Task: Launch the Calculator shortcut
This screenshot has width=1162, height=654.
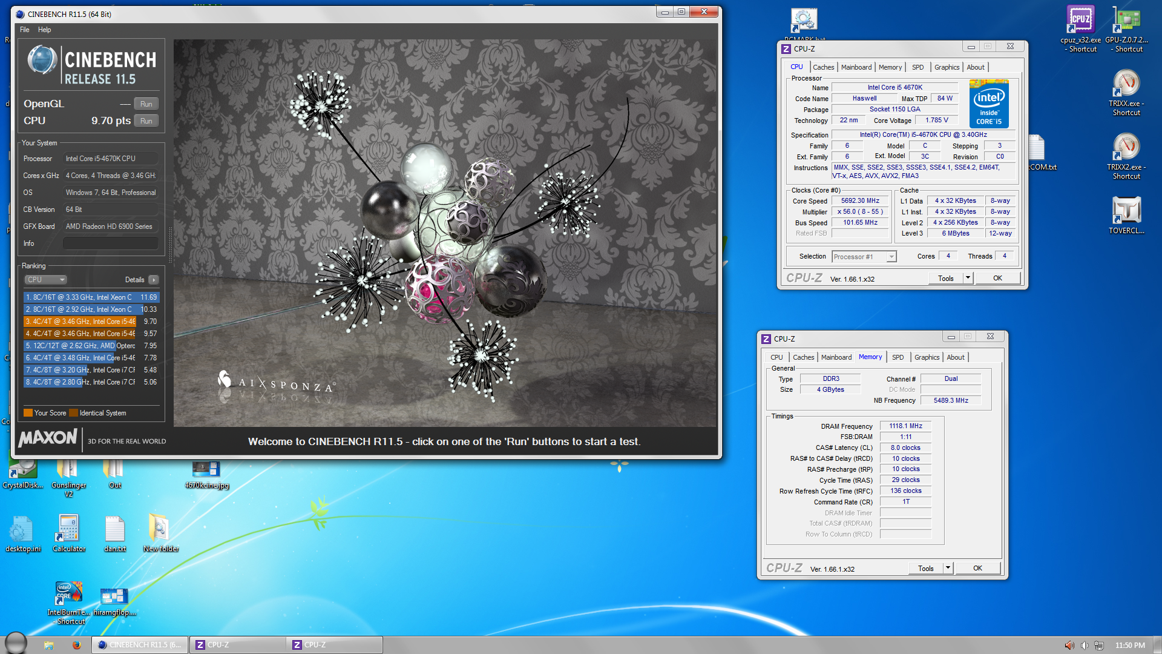Action: (x=68, y=529)
